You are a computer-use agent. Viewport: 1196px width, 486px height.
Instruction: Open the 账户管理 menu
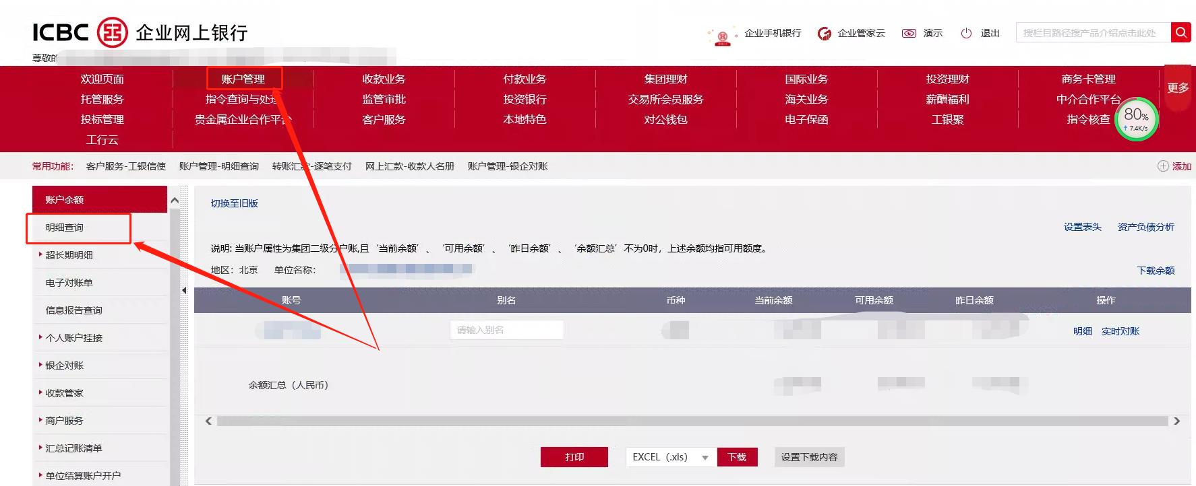click(243, 79)
